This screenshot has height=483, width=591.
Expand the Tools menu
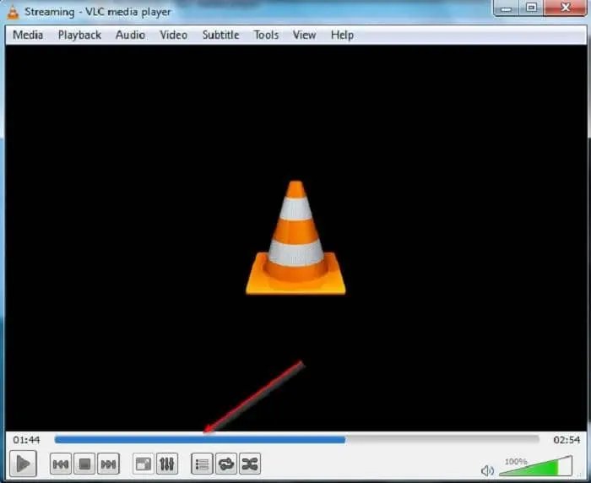266,35
